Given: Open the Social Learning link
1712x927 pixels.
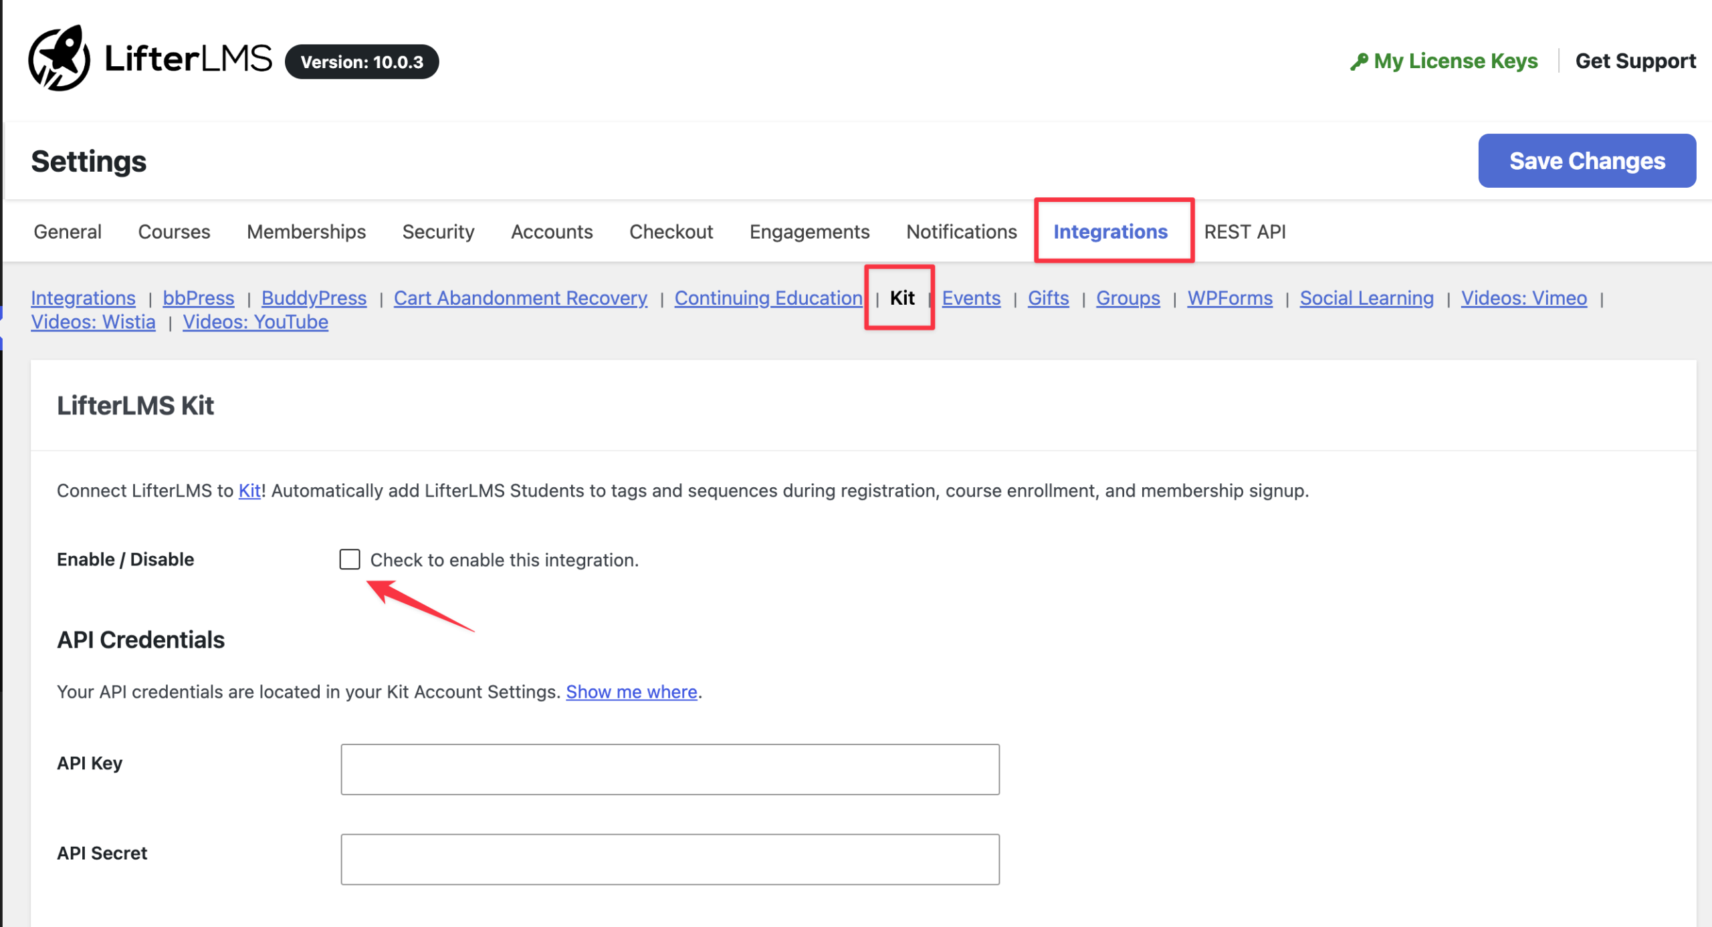Looking at the screenshot, I should point(1366,297).
